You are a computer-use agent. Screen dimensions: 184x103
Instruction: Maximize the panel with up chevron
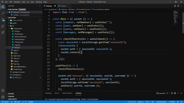click(178, 93)
